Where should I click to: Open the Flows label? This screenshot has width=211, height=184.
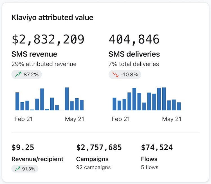[x=149, y=159]
